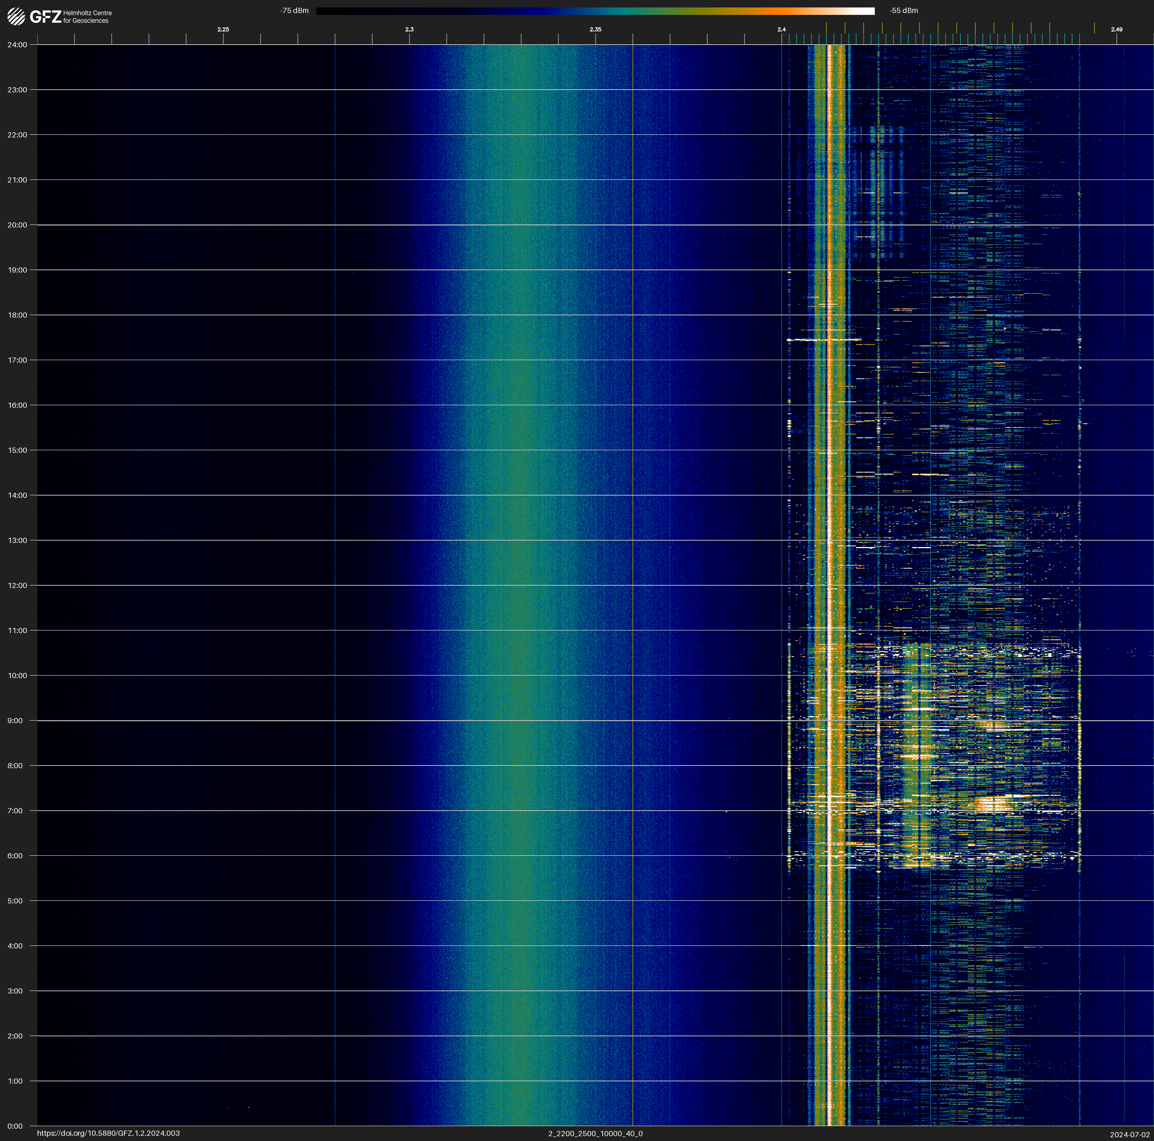Select the 2.49 frequency axis label
The image size is (1154, 1141).
pyautogui.click(x=1116, y=29)
